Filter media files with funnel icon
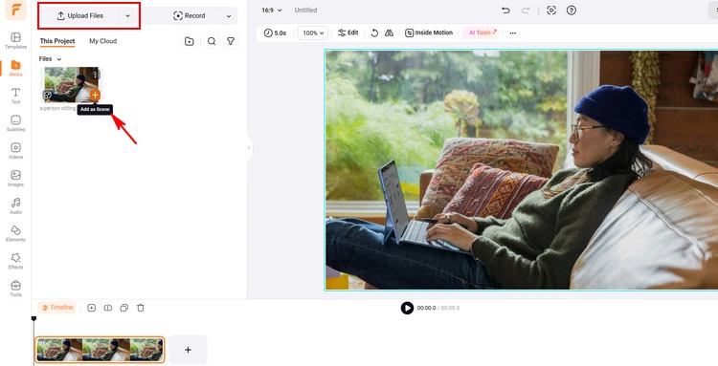This screenshot has height=366, width=718. (x=231, y=41)
